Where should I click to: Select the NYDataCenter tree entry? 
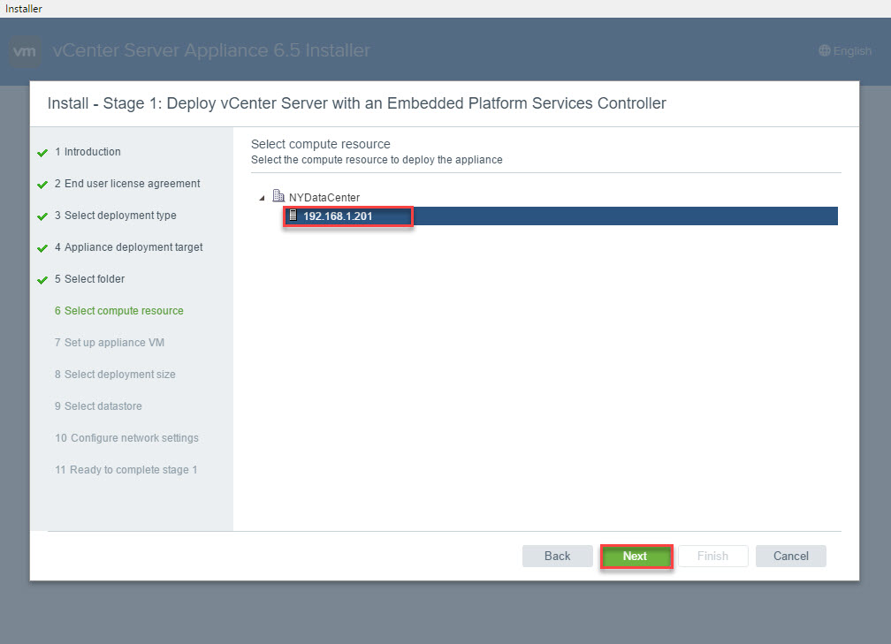pyautogui.click(x=324, y=197)
